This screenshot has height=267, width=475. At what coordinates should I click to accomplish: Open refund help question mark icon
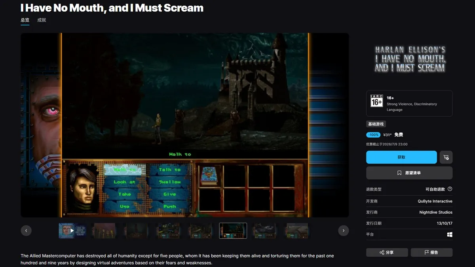[x=450, y=189]
